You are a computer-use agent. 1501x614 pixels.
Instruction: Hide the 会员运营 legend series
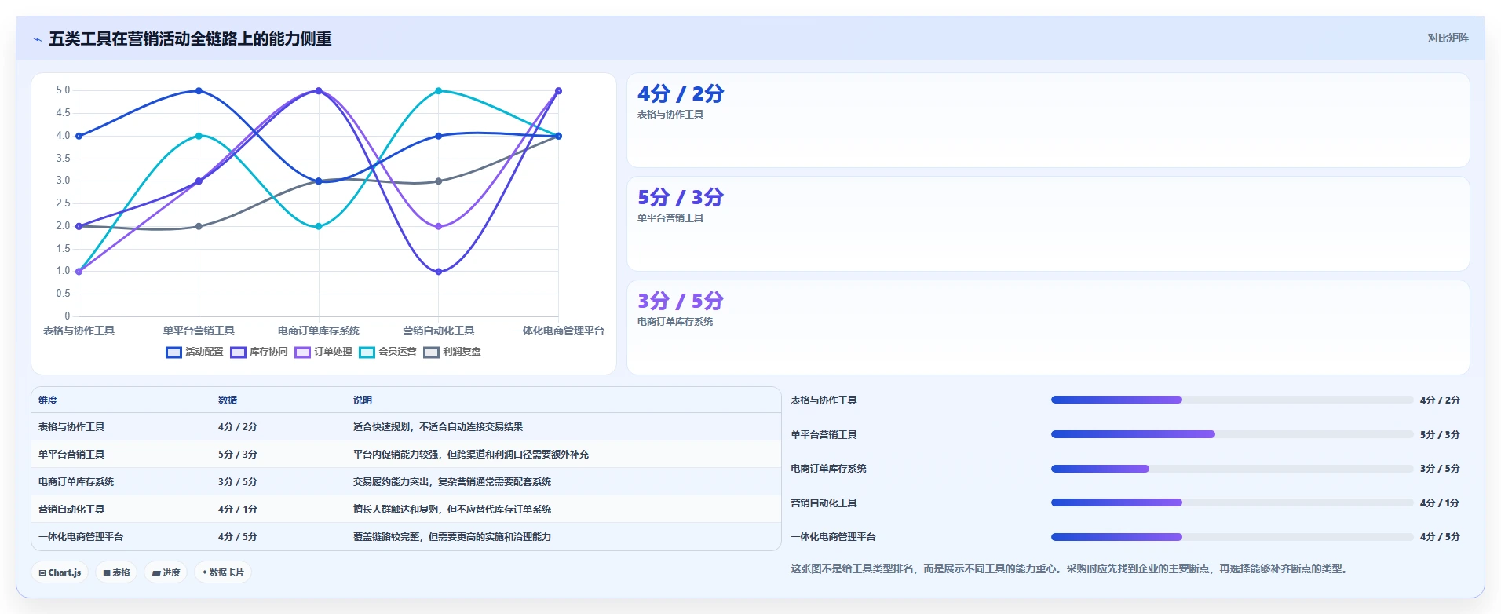[x=388, y=352]
